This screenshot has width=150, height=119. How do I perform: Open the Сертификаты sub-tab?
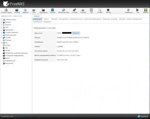click(x=38, y=22)
